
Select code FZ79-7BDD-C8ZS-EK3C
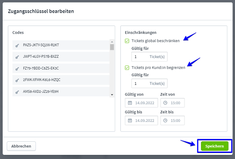61,68
